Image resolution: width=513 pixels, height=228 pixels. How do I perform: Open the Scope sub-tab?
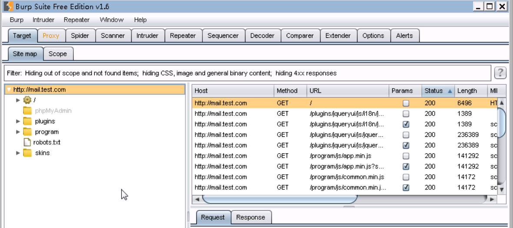click(x=58, y=54)
